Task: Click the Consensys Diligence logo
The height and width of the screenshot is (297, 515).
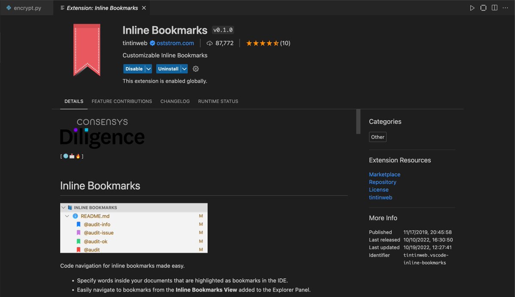Action: point(102,133)
